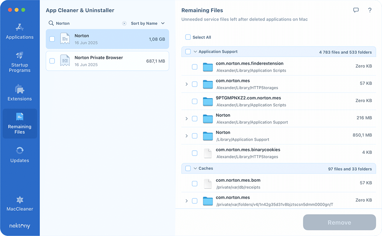This screenshot has height=236, width=382.
Task: Click the com.norton.mes.bom file name
Action: point(238,180)
